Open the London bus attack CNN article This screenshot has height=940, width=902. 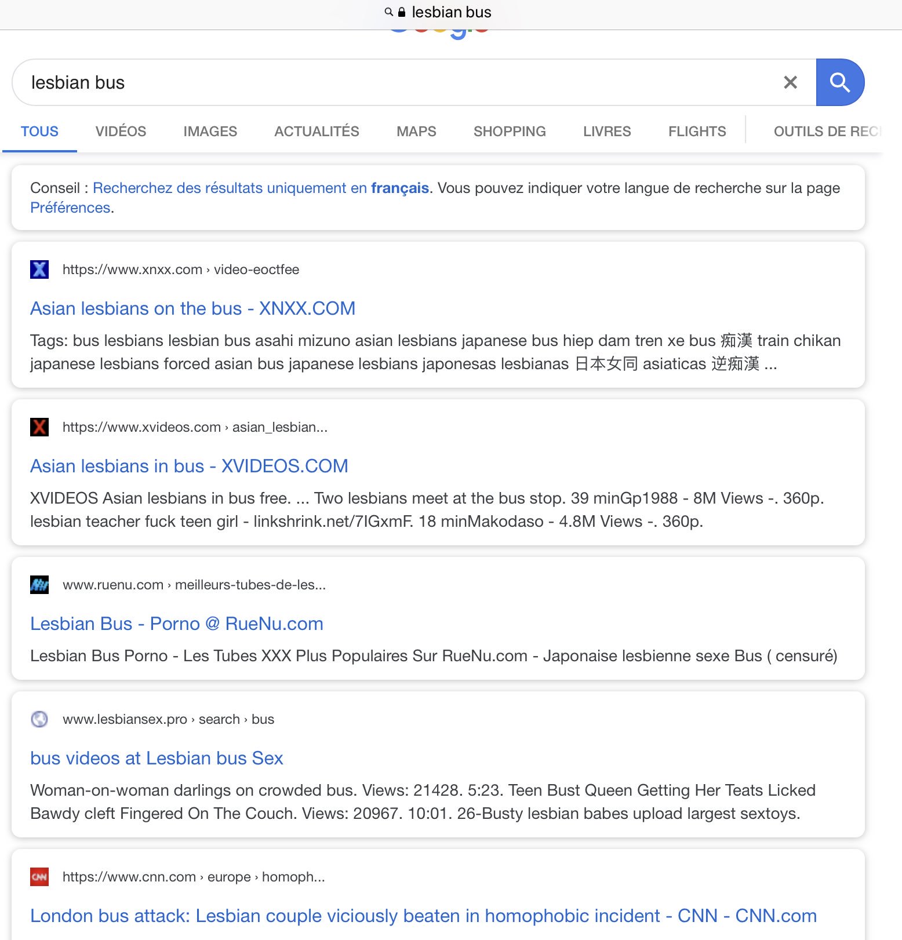click(423, 916)
